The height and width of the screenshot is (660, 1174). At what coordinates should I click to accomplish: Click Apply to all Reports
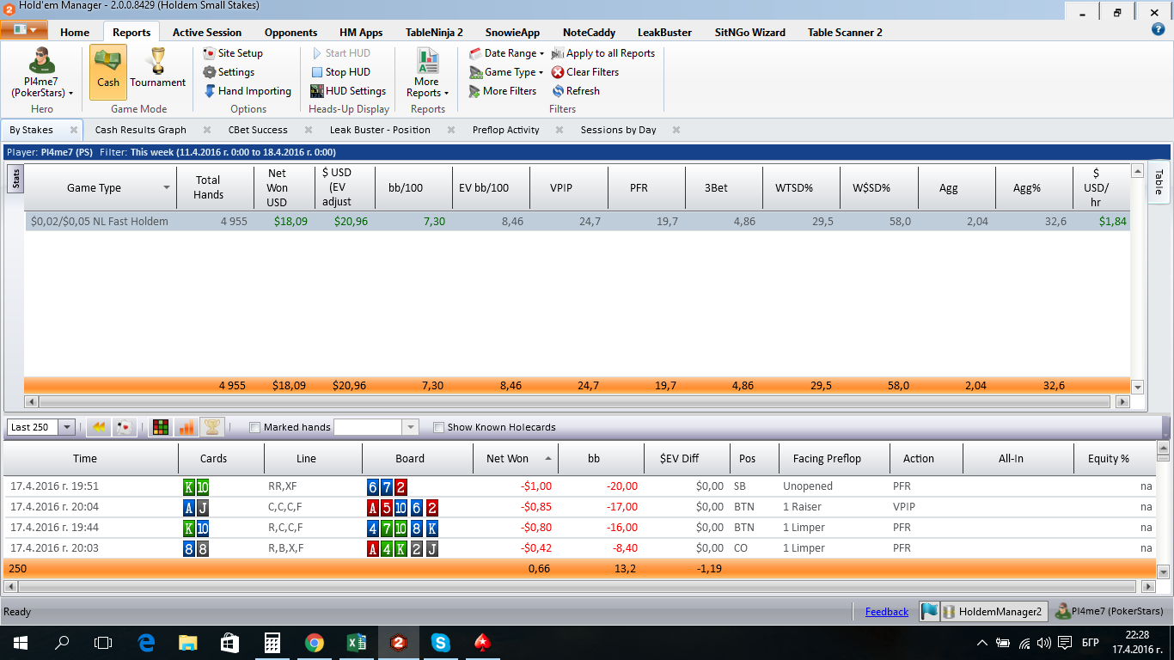(603, 53)
